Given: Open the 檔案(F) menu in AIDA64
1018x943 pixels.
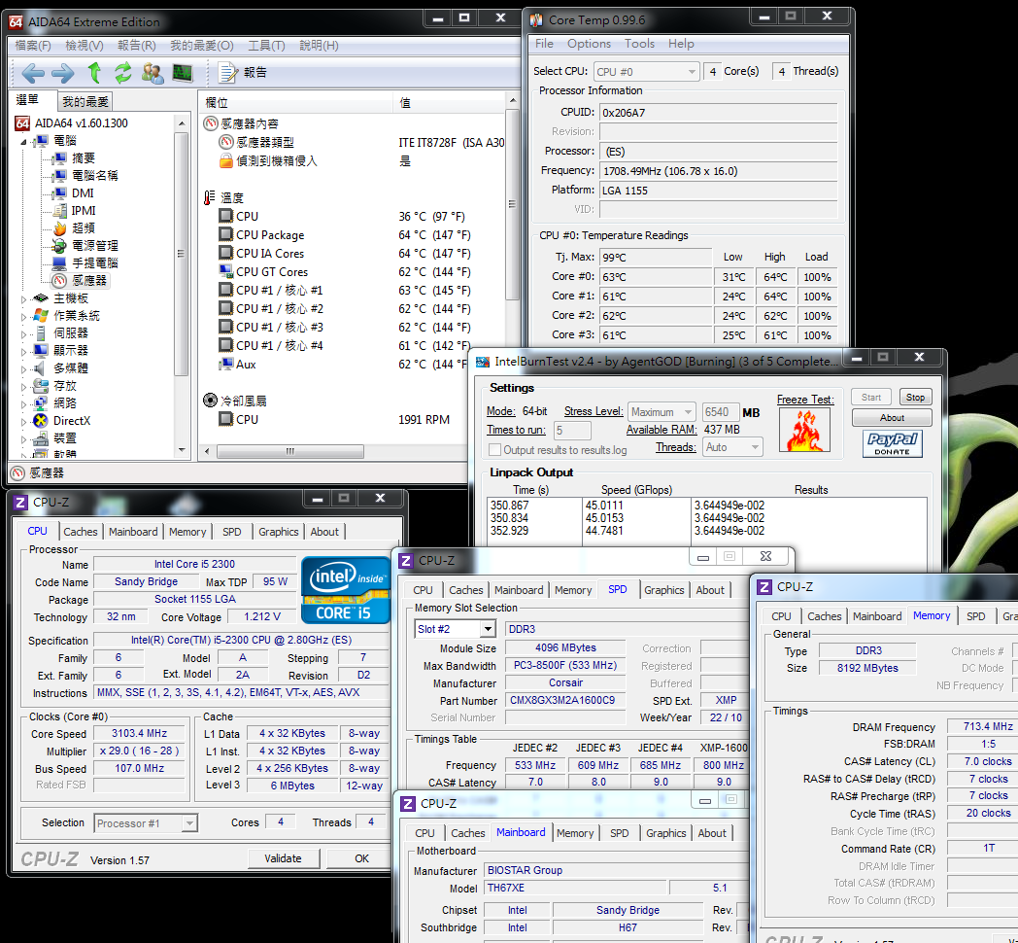Looking at the screenshot, I should pos(32,46).
